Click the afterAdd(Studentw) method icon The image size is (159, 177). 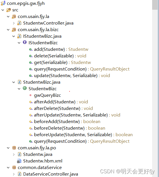coord(31,102)
